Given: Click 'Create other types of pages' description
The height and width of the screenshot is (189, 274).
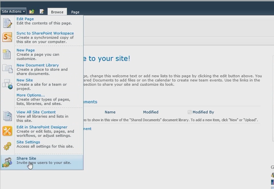Looking at the screenshot, I should coord(43,101).
